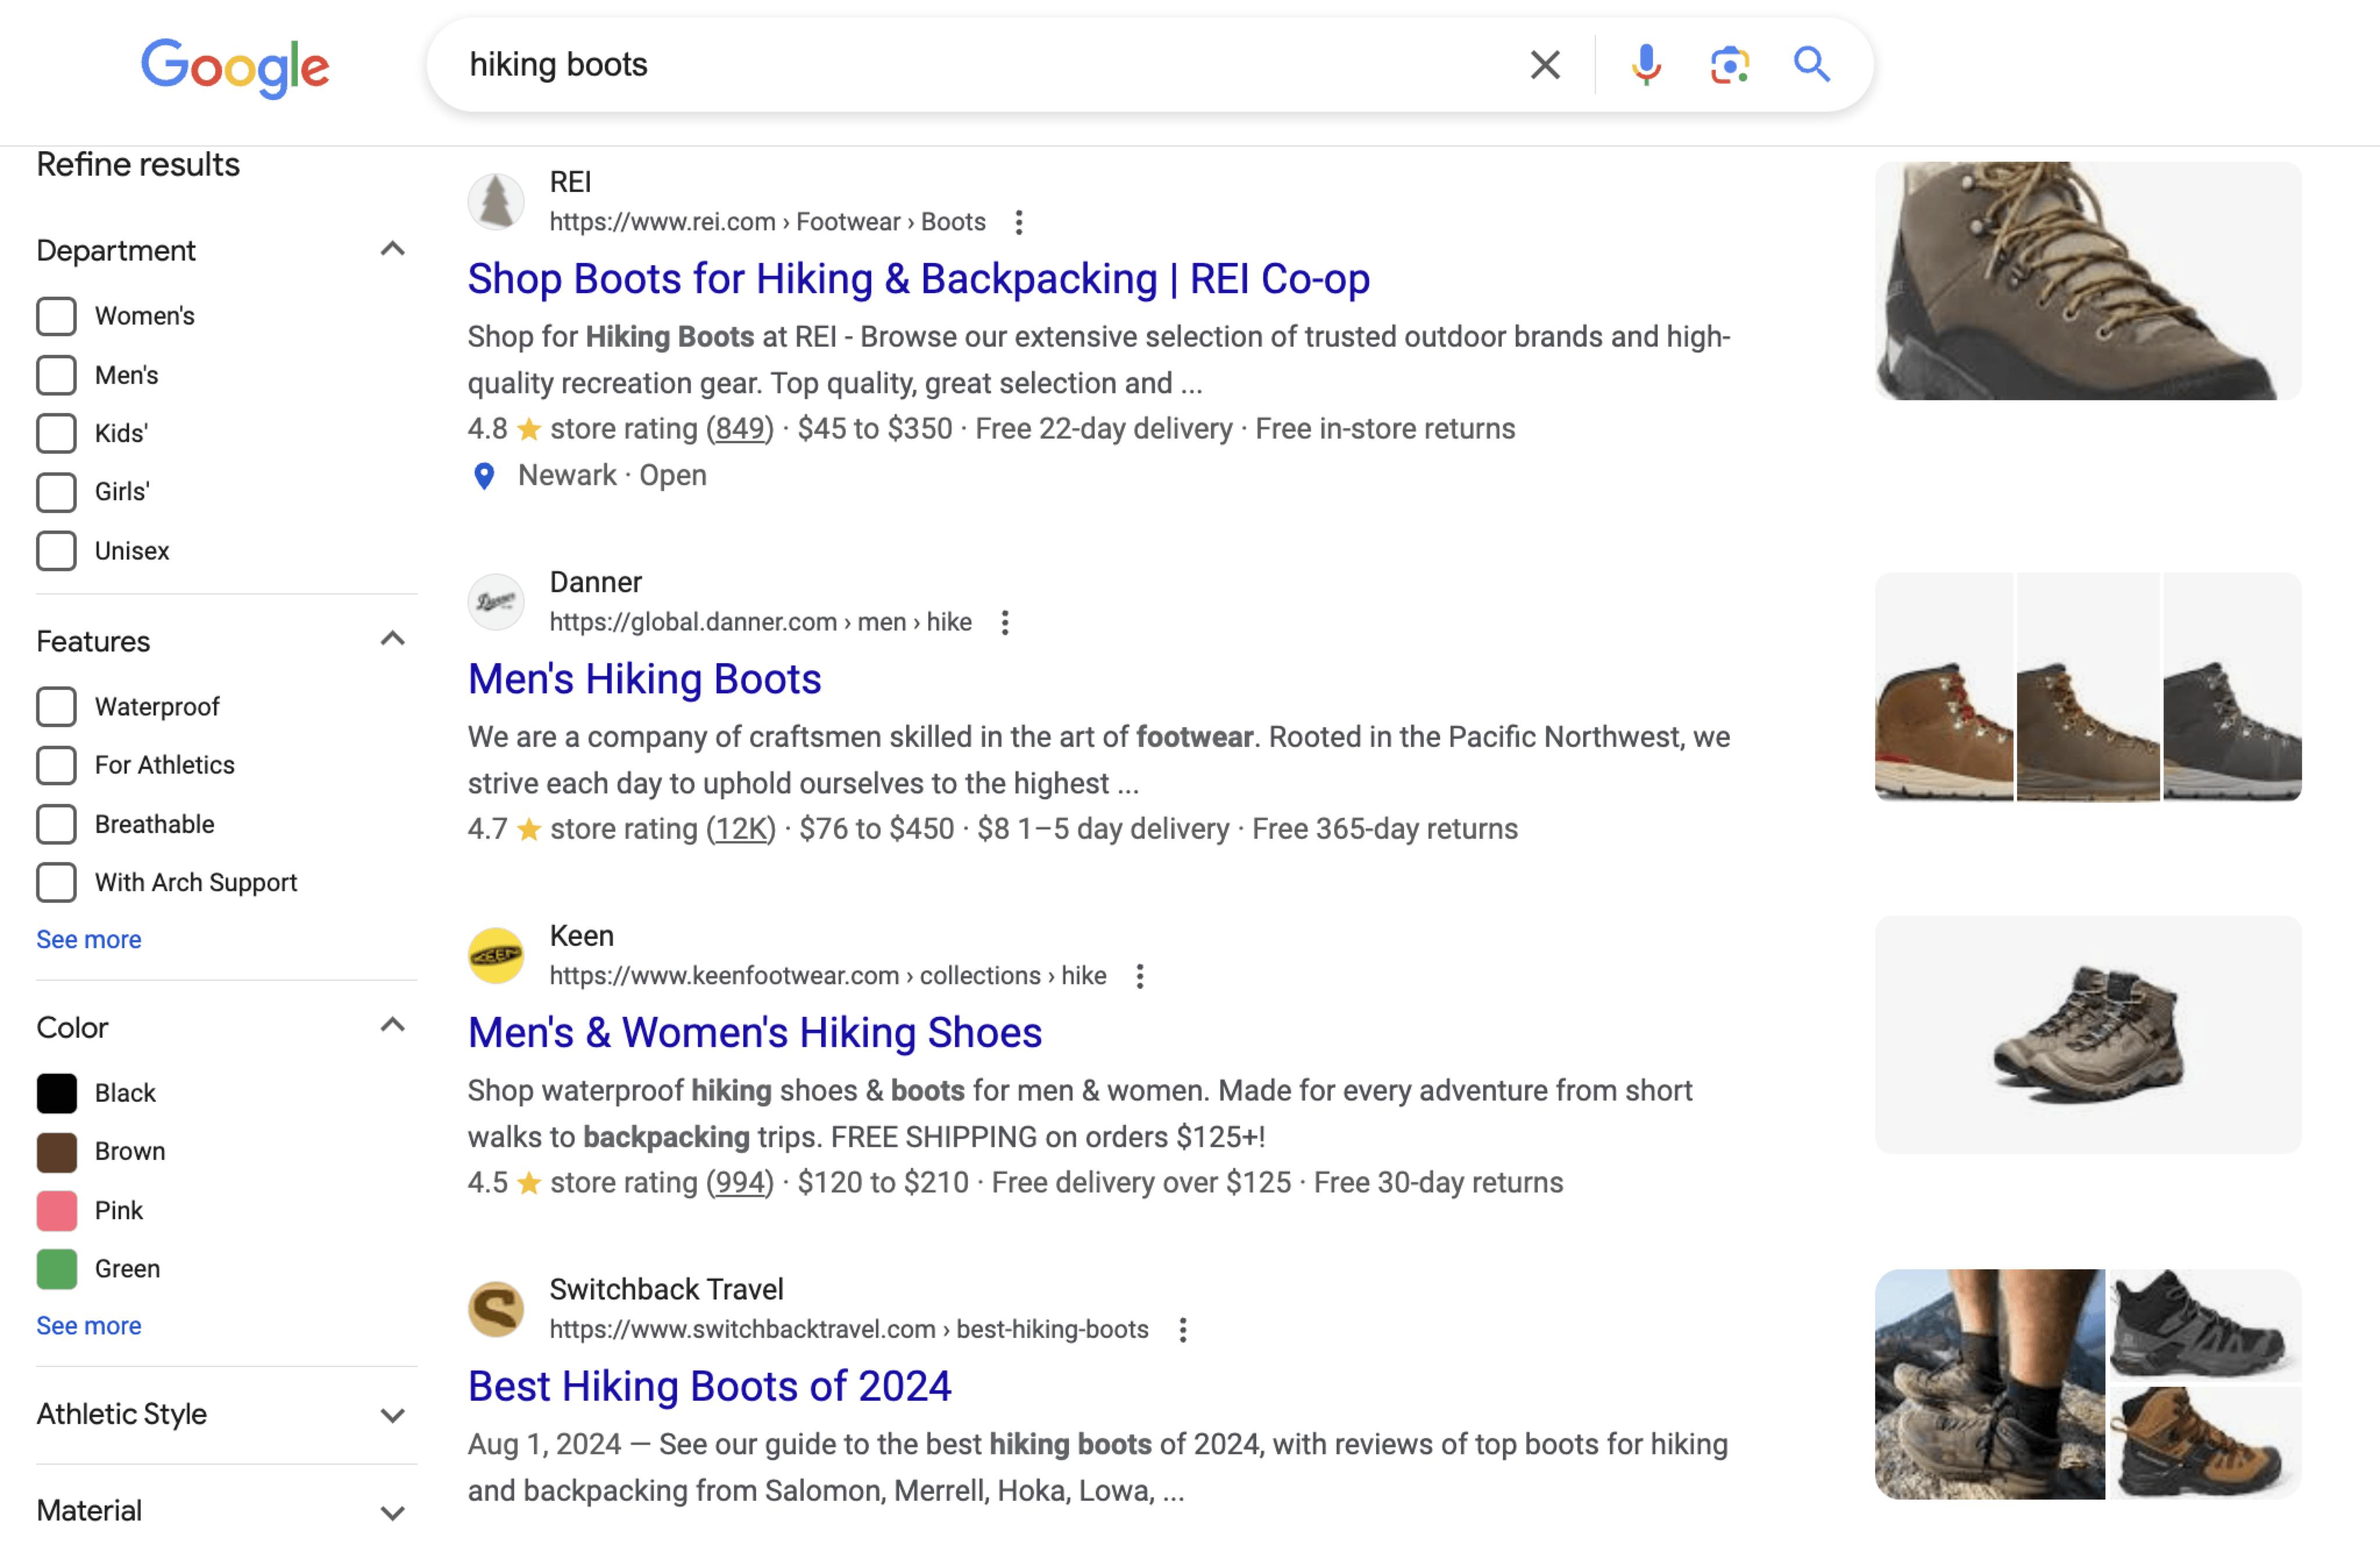Screen dimensions: 2380x1545
Task: Start voice search with the microphone icon
Action: click(1646, 65)
